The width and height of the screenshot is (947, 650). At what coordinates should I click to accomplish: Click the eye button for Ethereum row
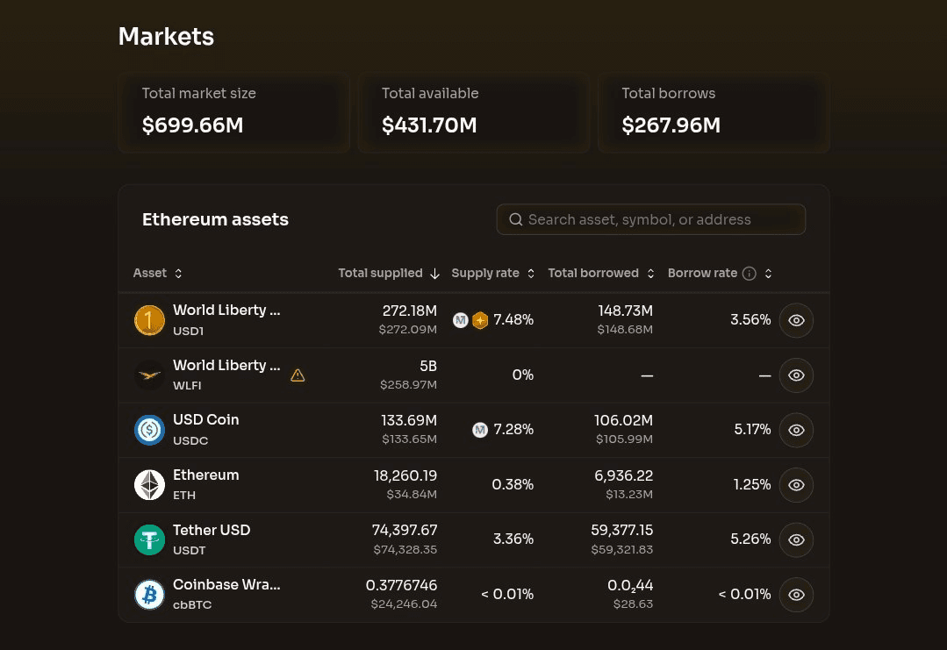796,484
